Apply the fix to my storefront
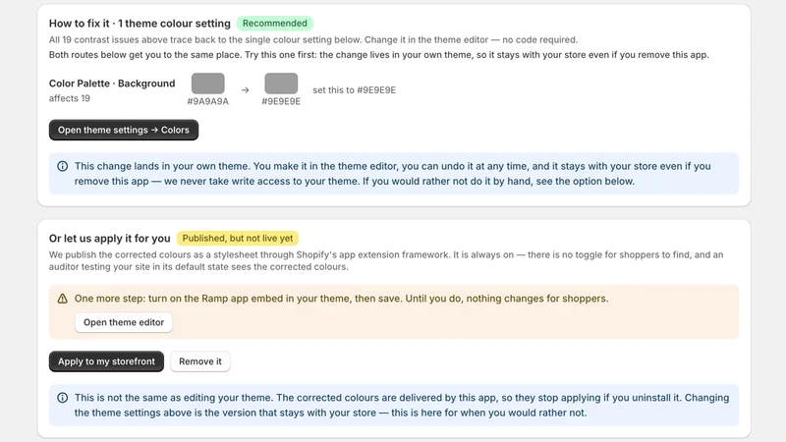Image resolution: width=786 pixels, height=442 pixels. 106,361
